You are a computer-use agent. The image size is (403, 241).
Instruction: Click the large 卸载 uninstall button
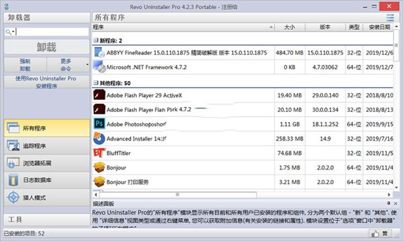(47, 47)
